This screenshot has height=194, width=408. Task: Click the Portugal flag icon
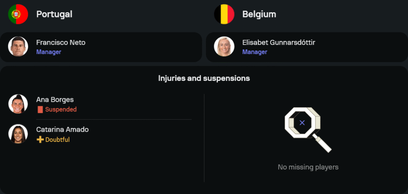18,14
